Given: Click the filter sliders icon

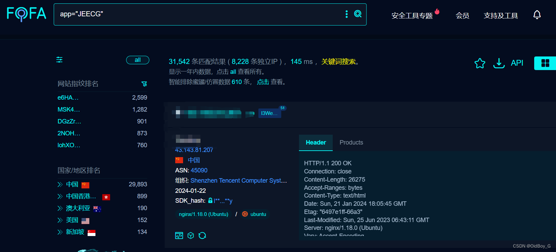Looking at the screenshot, I should pyautogui.click(x=59, y=60).
